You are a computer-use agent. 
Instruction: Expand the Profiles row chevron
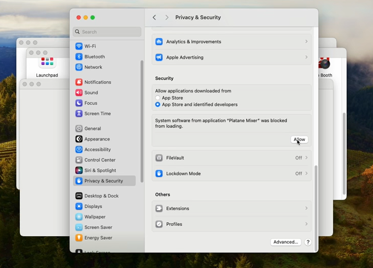point(307,224)
